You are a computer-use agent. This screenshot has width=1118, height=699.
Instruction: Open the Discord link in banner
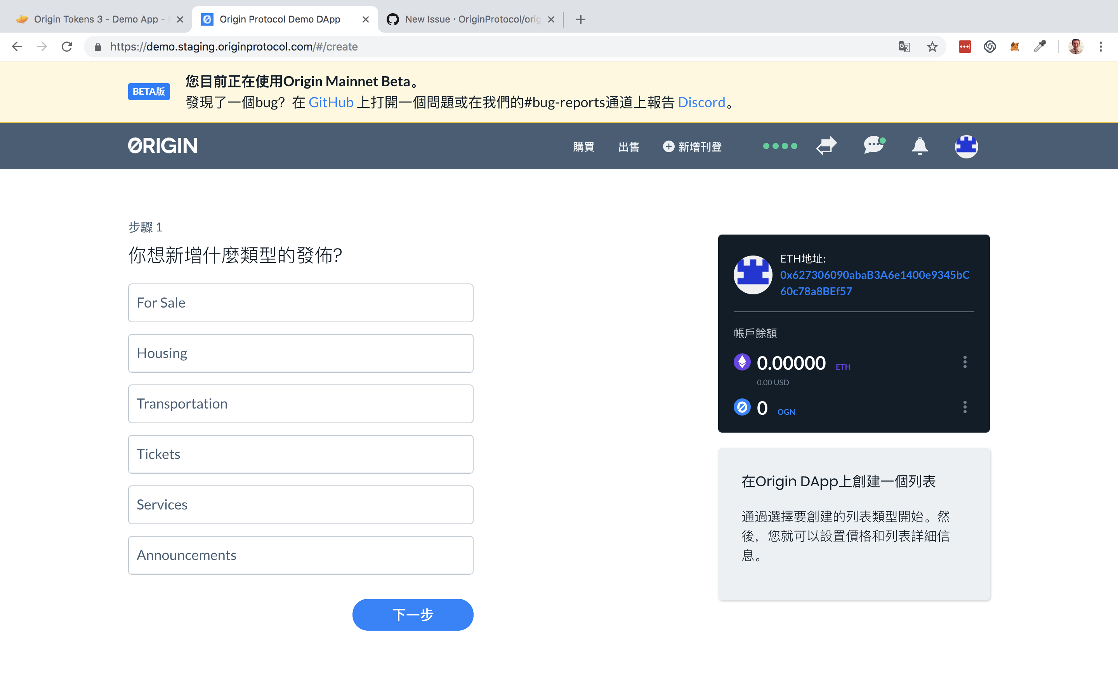coord(701,102)
